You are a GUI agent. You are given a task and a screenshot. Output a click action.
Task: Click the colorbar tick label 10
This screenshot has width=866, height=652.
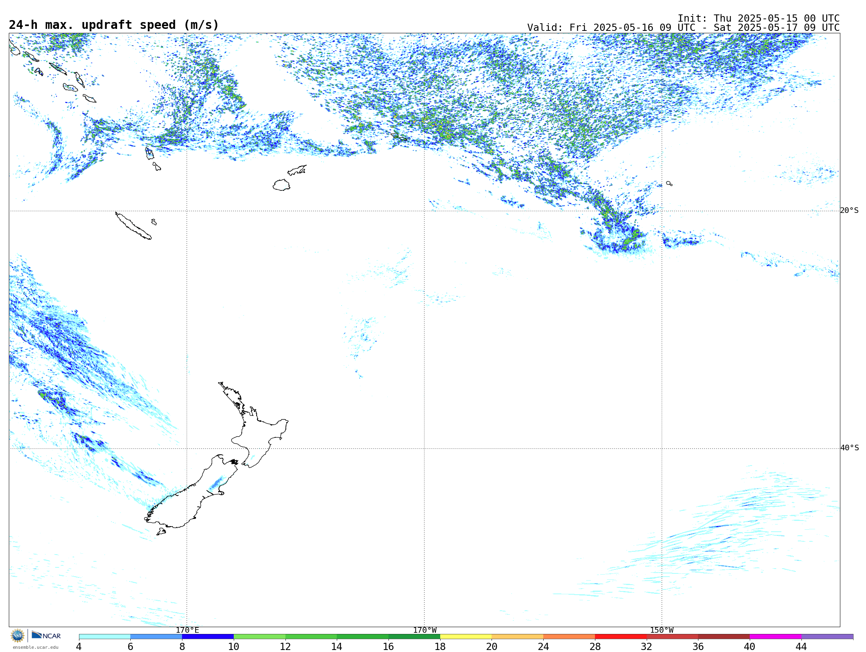click(x=234, y=646)
